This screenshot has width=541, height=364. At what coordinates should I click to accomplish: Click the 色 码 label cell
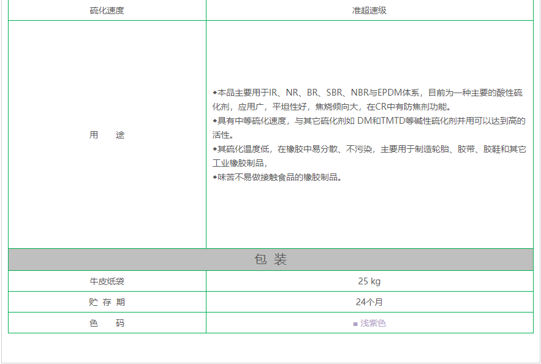pyautogui.click(x=107, y=323)
